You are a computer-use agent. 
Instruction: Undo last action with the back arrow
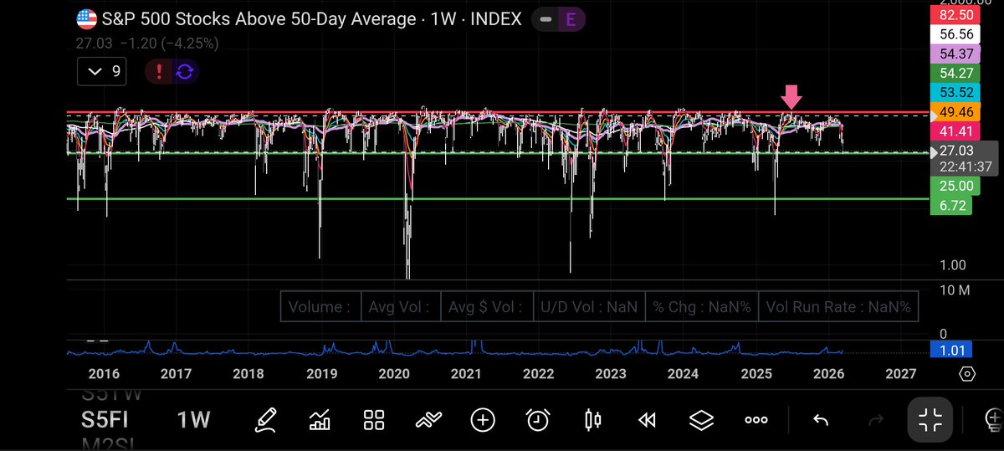pos(821,419)
